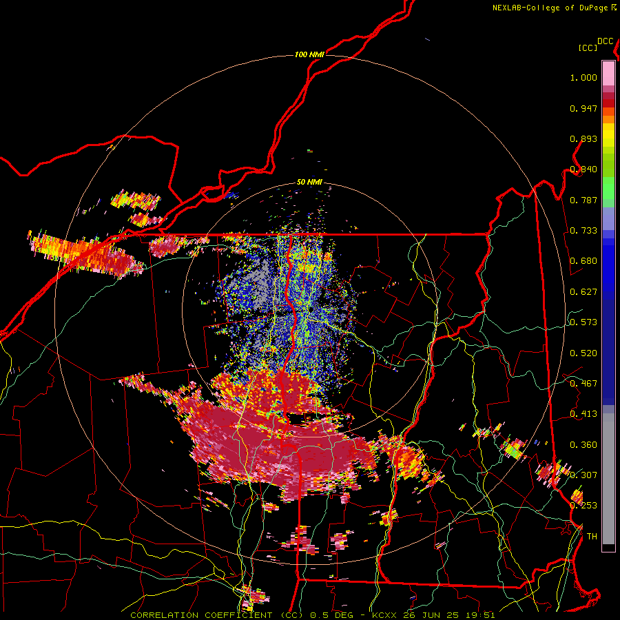Click the 100 NMI range ring label
This screenshot has width=620, height=620.
tap(309, 54)
